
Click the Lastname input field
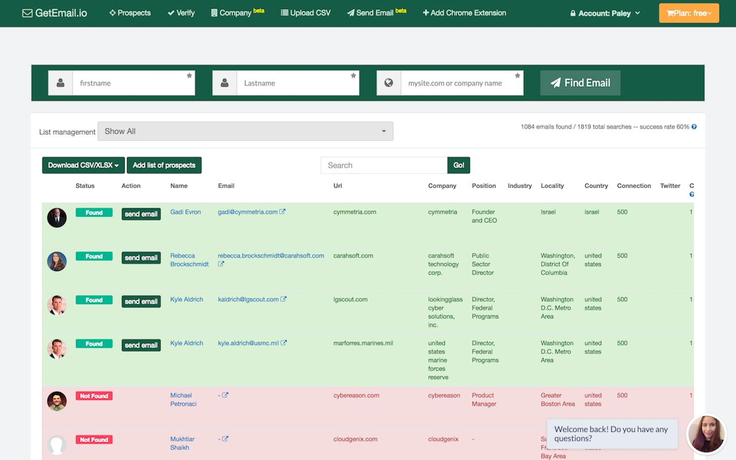298,83
